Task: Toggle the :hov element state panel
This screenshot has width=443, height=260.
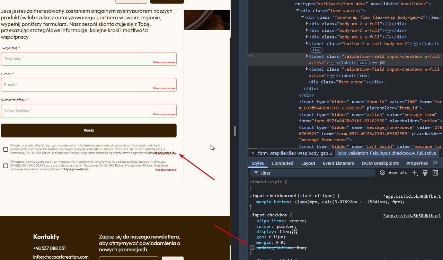Action: 393,173
